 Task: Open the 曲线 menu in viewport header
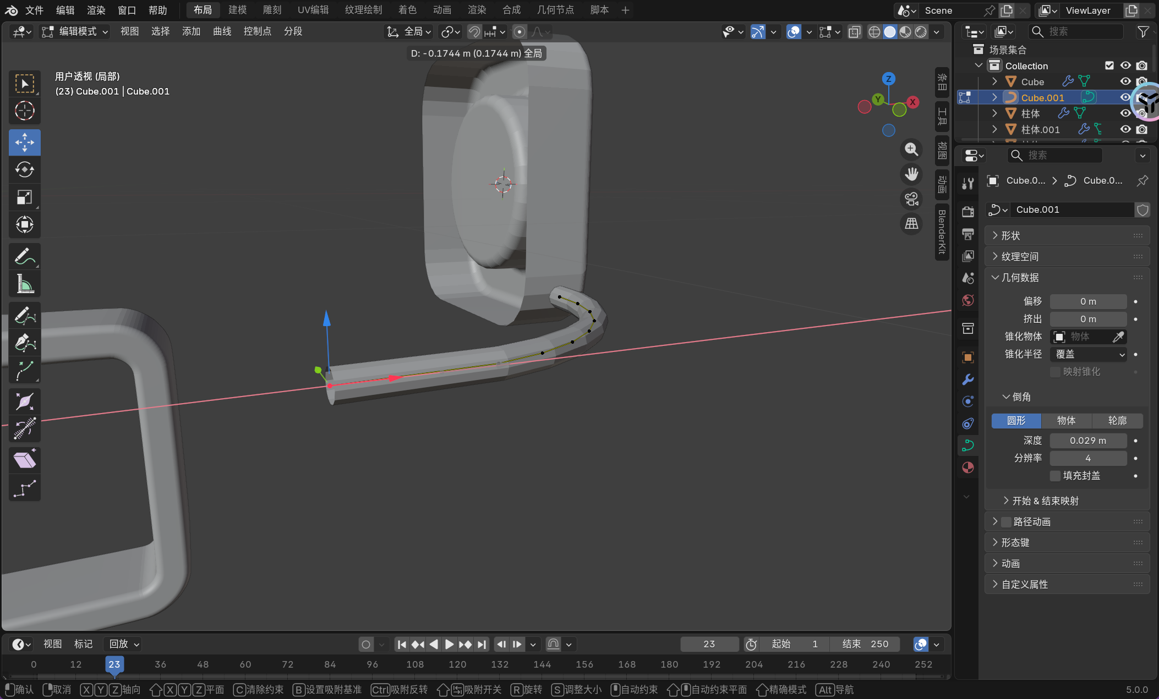[x=222, y=31]
